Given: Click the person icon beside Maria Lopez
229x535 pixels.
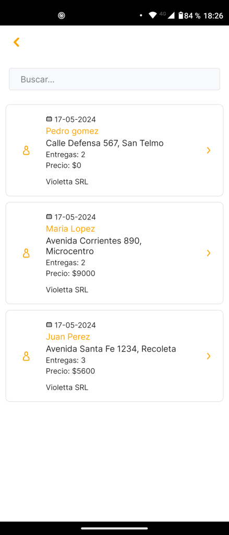Looking at the screenshot, I should [26, 253].
